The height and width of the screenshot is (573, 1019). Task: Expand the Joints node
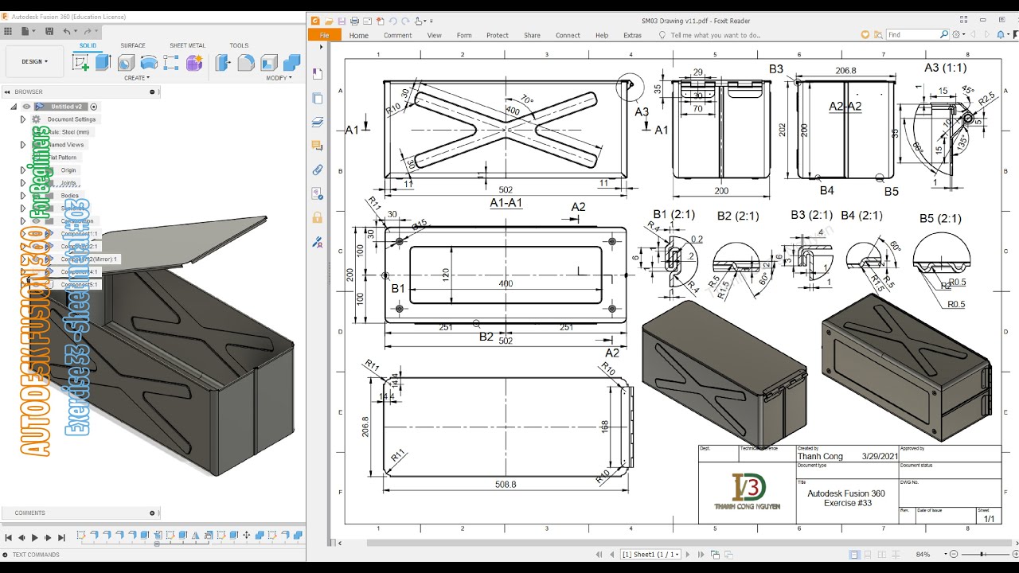(23, 183)
